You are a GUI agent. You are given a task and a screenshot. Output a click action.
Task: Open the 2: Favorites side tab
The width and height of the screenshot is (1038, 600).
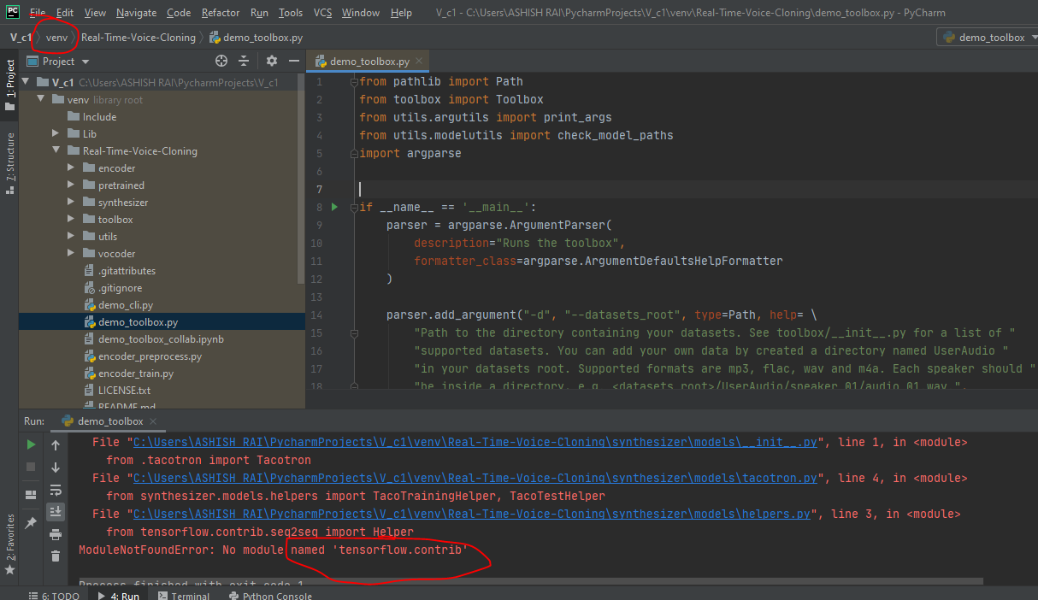pyautogui.click(x=9, y=544)
